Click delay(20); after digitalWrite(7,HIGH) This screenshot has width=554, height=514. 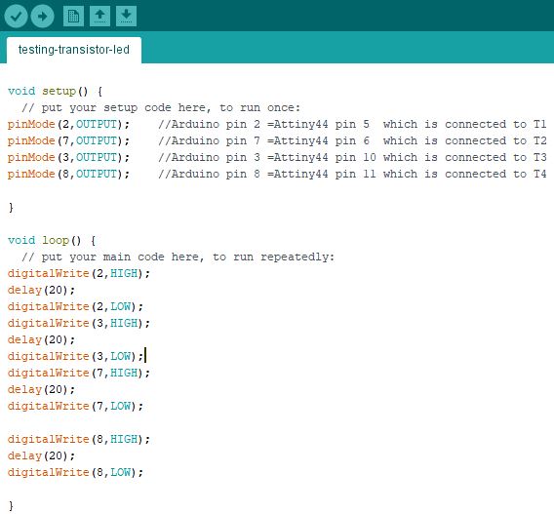(41, 390)
